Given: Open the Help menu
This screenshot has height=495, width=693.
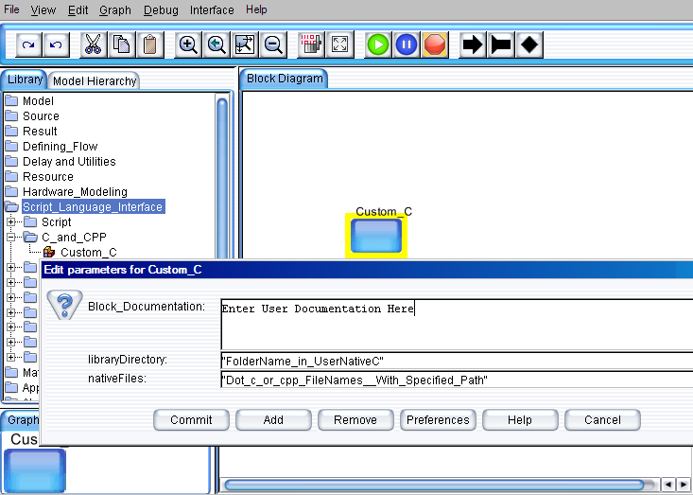Looking at the screenshot, I should tap(256, 9).
